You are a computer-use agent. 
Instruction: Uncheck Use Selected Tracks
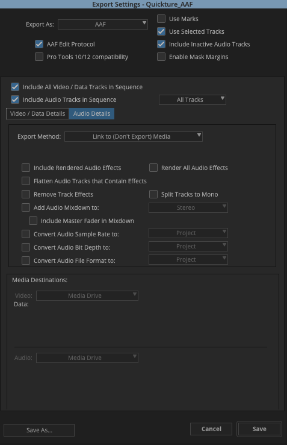[x=161, y=31]
